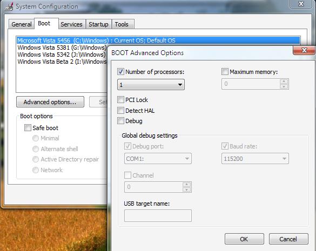Confirm with the OK button

click(244, 239)
